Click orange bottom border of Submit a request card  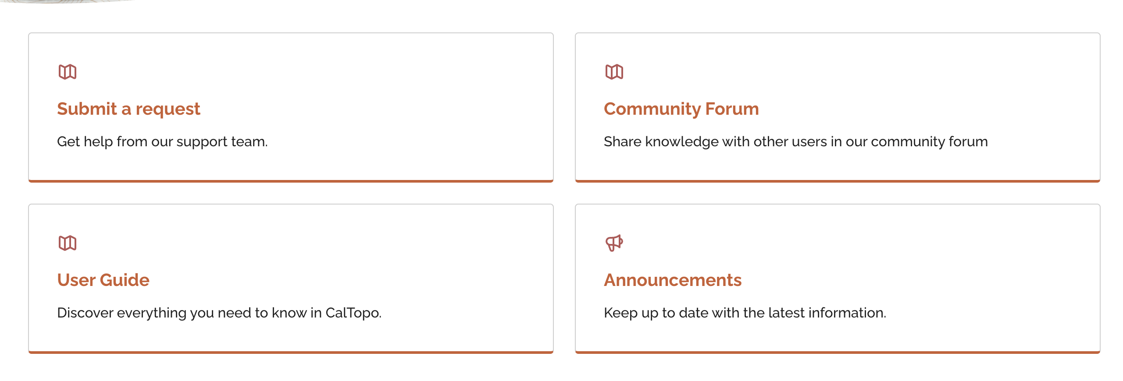[291, 180]
